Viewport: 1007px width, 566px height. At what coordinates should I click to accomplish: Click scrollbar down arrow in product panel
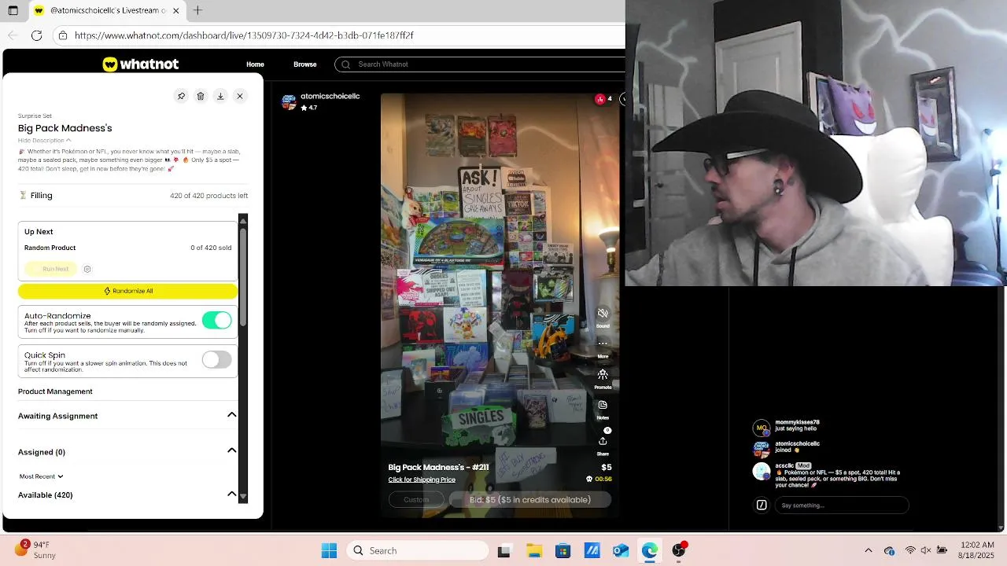(x=243, y=496)
